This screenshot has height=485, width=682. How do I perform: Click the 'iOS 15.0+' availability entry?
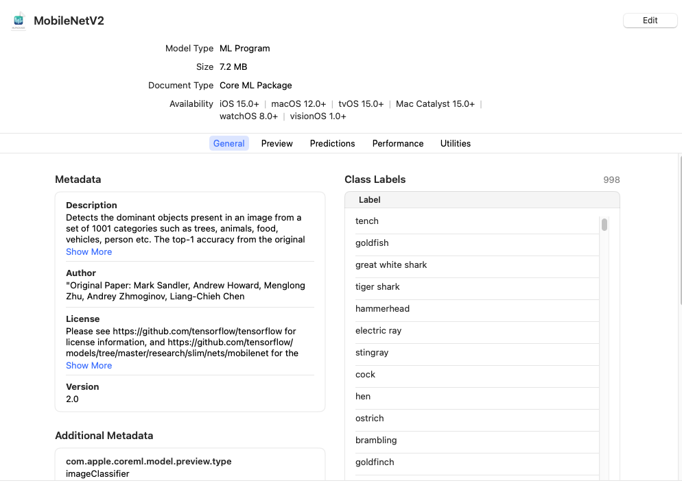(x=239, y=104)
